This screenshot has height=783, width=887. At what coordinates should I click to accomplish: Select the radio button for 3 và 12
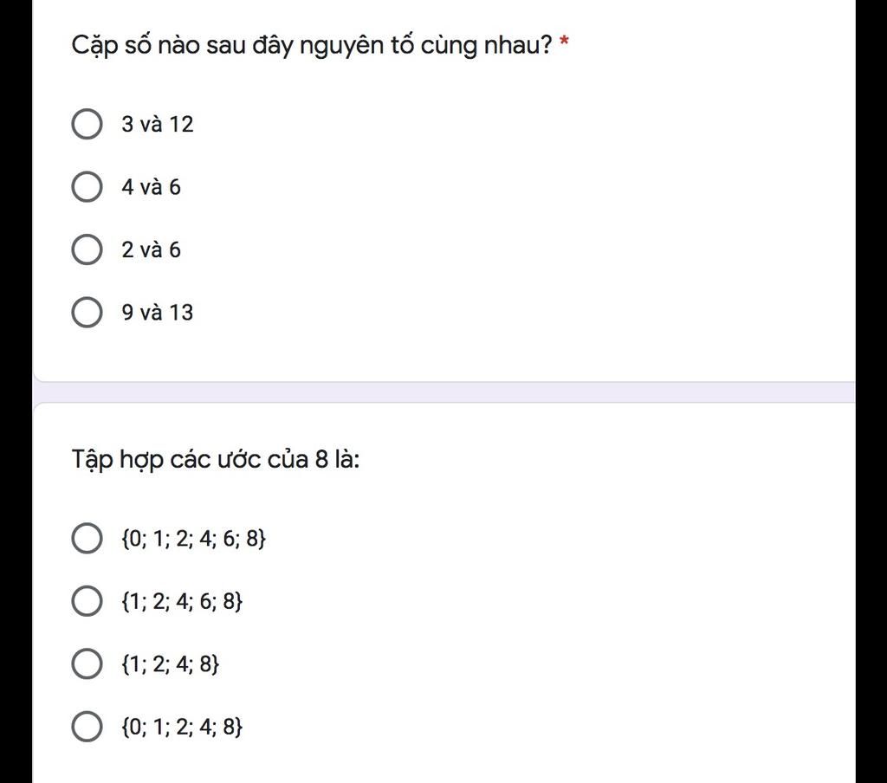point(86,124)
